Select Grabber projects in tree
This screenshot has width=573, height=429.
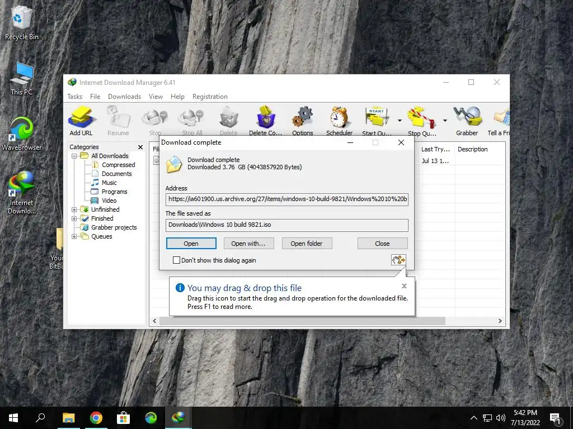coord(114,228)
